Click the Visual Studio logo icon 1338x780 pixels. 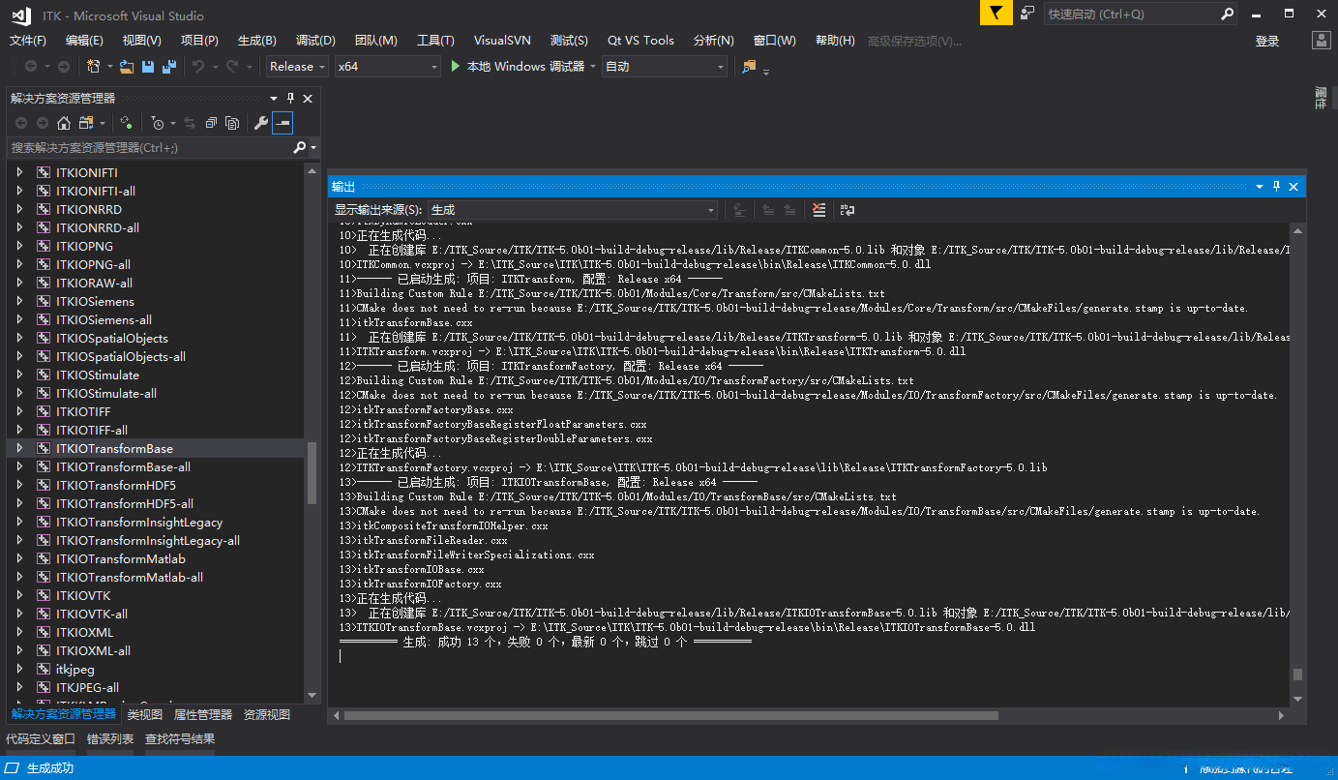[x=21, y=15]
